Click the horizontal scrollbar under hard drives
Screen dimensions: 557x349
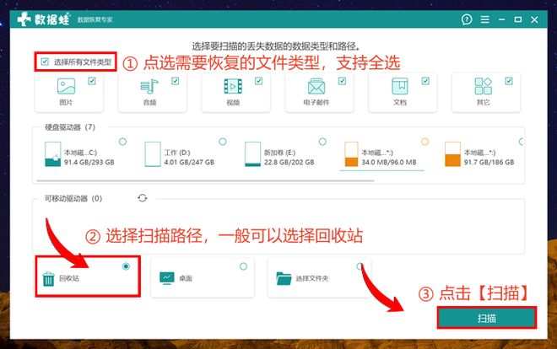pos(205,180)
